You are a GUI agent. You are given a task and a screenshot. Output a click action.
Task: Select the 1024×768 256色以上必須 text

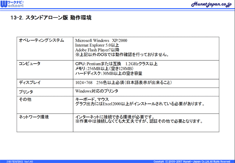click(123, 82)
